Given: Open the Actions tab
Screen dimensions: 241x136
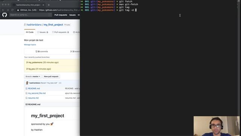Looking at the screenshot, I should 76,32.
